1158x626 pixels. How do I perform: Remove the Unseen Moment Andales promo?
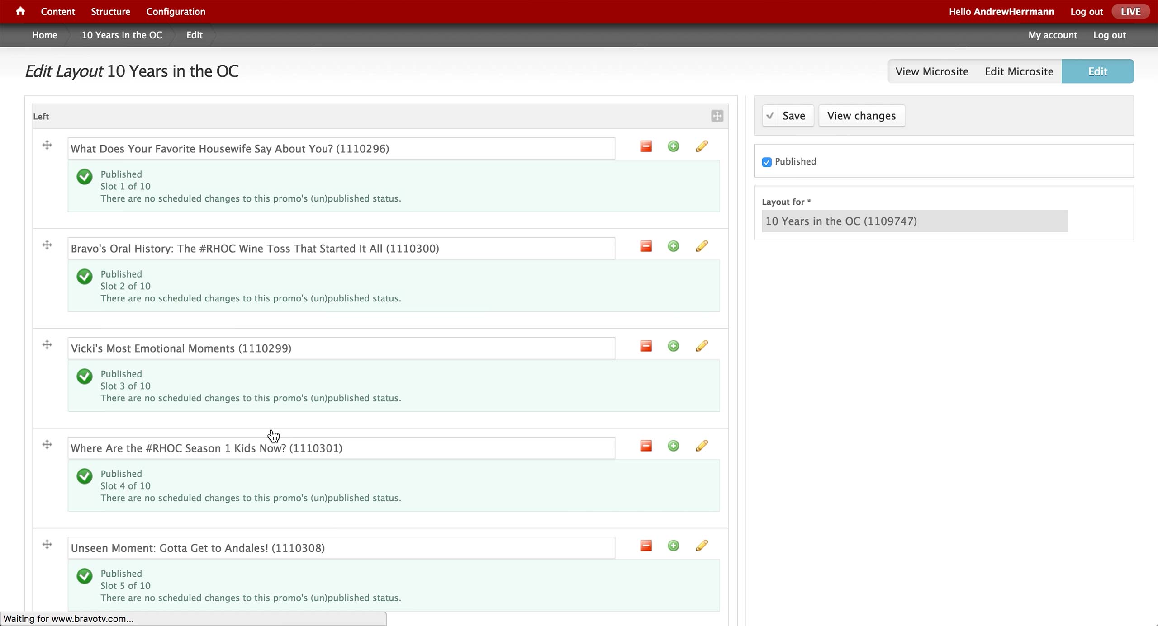(645, 546)
